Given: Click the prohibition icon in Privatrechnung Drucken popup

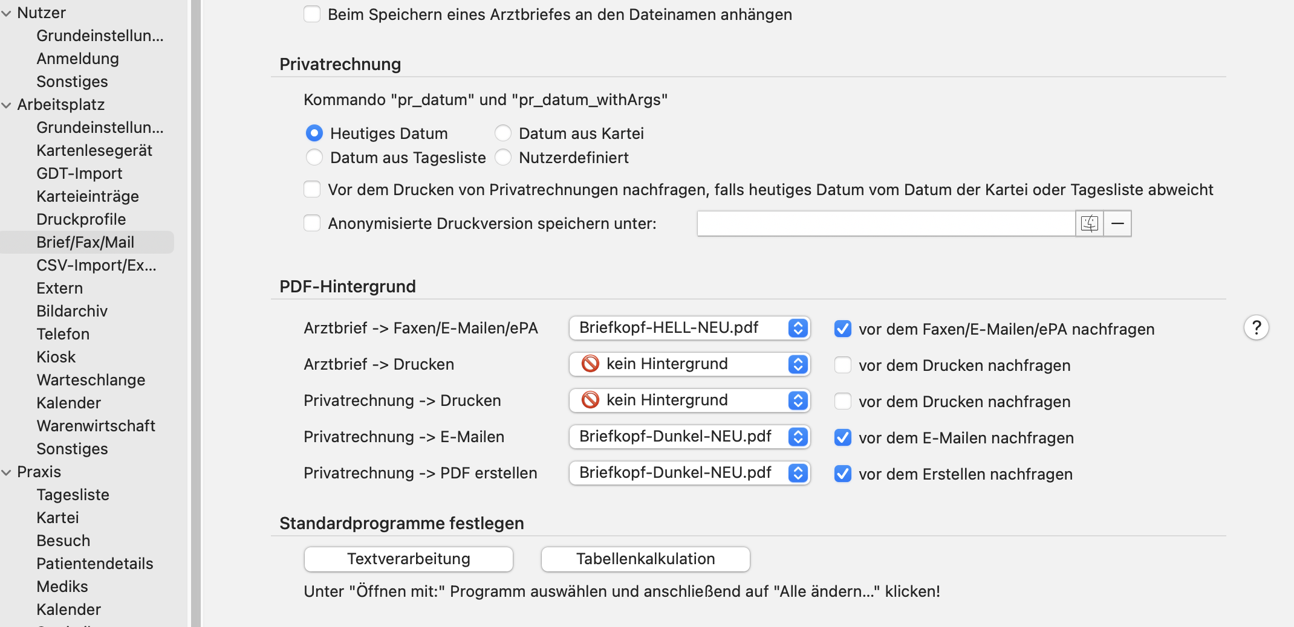Looking at the screenshot, I should 590,400.
